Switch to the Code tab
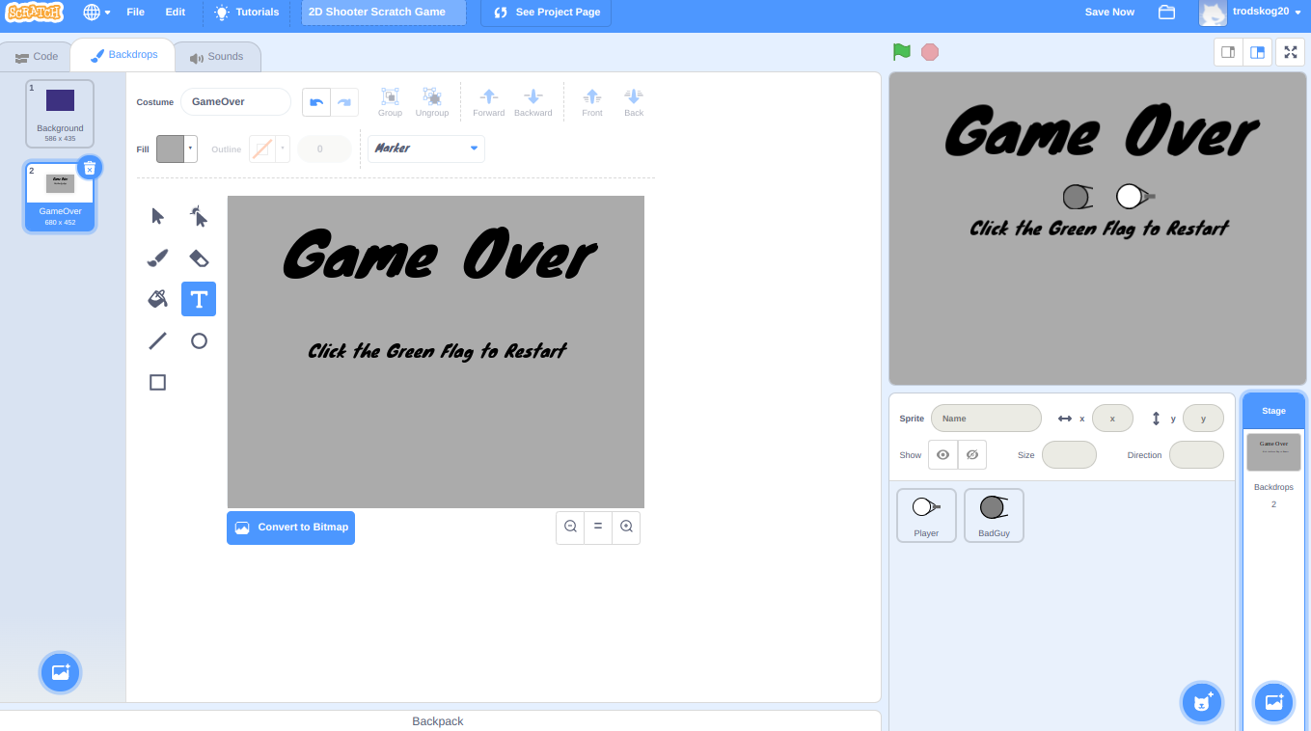Viewport: 1311px width, 731px height. coord(36,56)
